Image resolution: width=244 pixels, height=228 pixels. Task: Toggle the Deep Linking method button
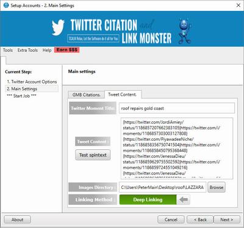pyautogui.click(x=148, y=199)
